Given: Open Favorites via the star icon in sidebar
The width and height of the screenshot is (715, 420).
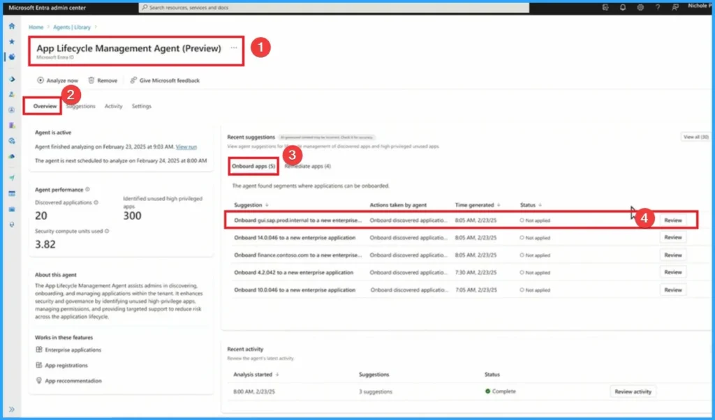Looking at the screenshot, I should (12, 41).
